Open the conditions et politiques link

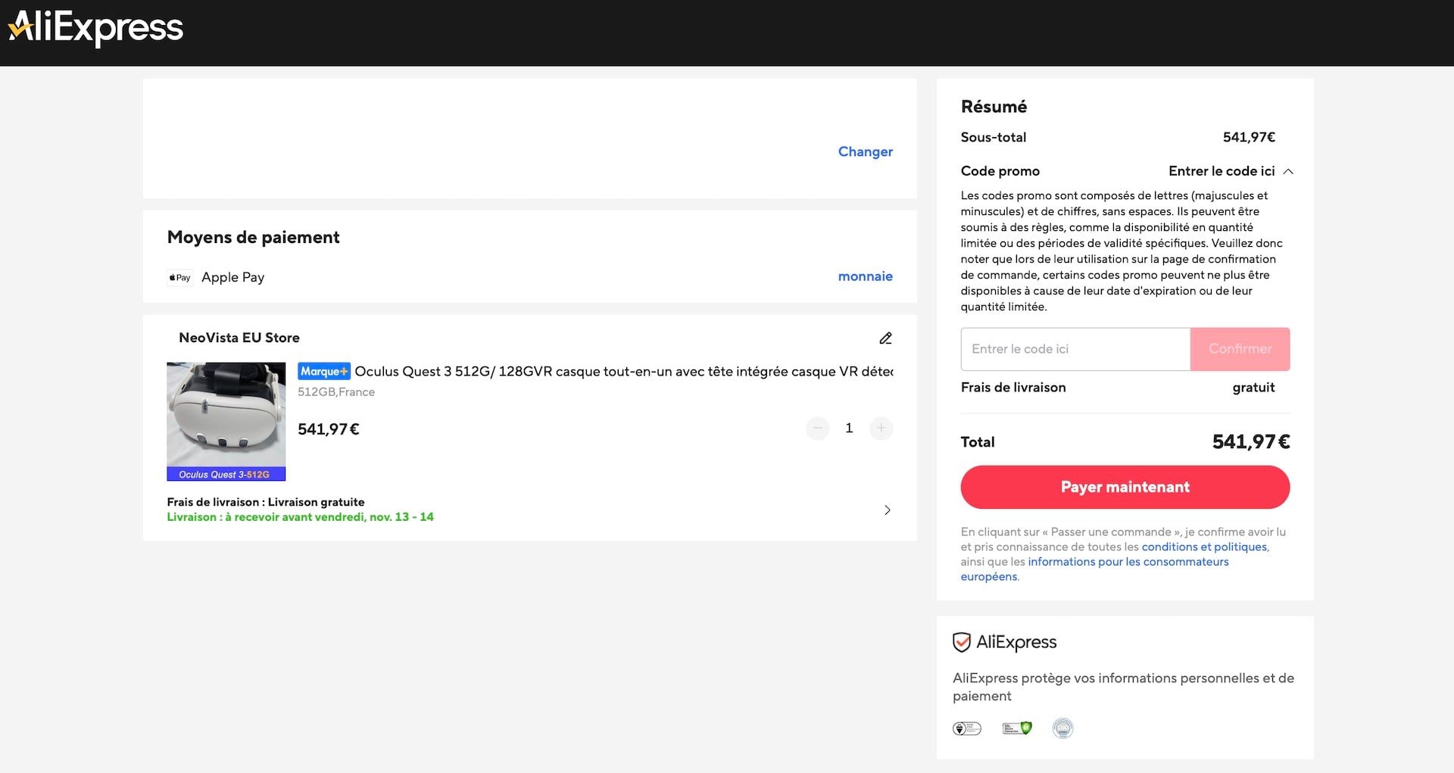1204,547
